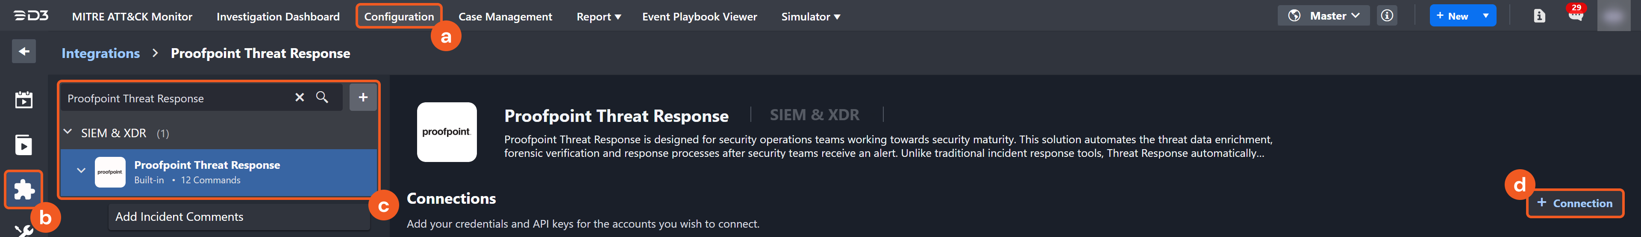
Task: Click the search magnifier icon
Action: coord(322,97)
